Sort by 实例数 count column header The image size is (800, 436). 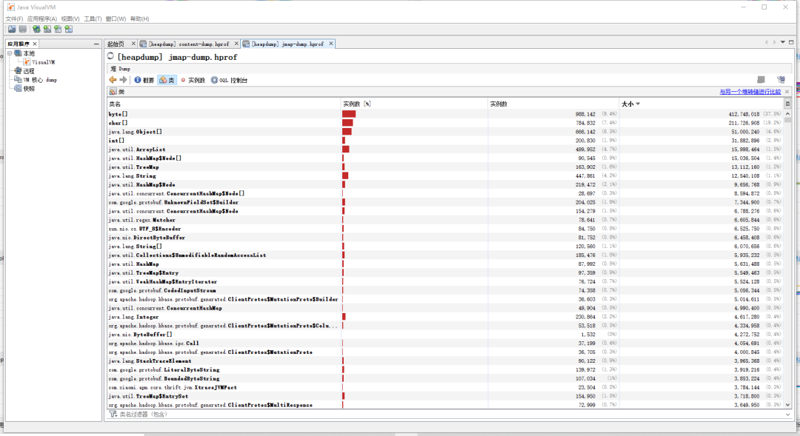(553, 104)
